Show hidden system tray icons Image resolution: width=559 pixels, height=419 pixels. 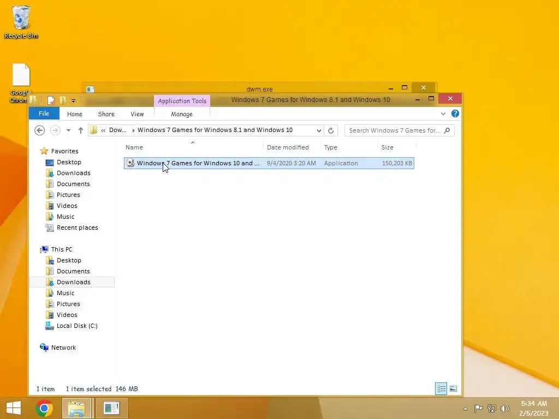click(x=465, y=409)
